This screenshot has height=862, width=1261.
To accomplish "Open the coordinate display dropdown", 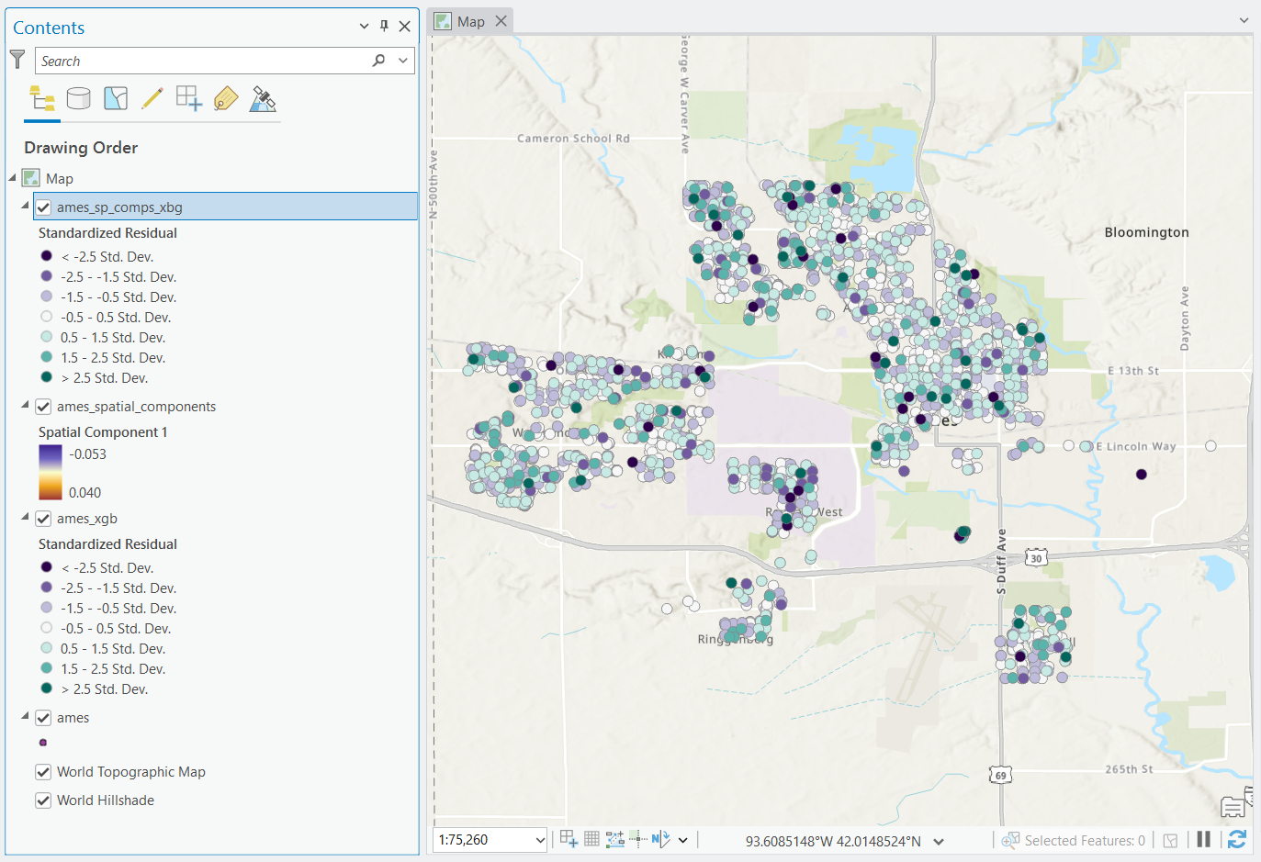I will 939,838.
